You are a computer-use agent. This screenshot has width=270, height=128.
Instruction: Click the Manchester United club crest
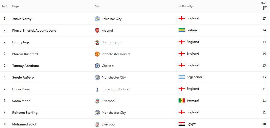coord(97,54)
